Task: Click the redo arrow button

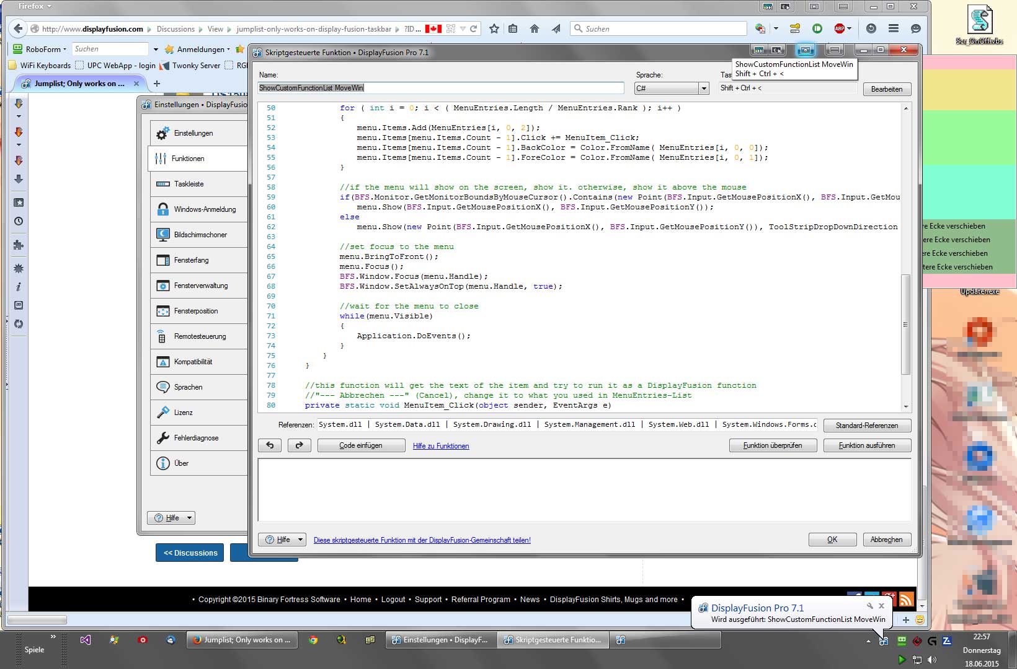Action: pyautogui.click(x=299, y=445)
